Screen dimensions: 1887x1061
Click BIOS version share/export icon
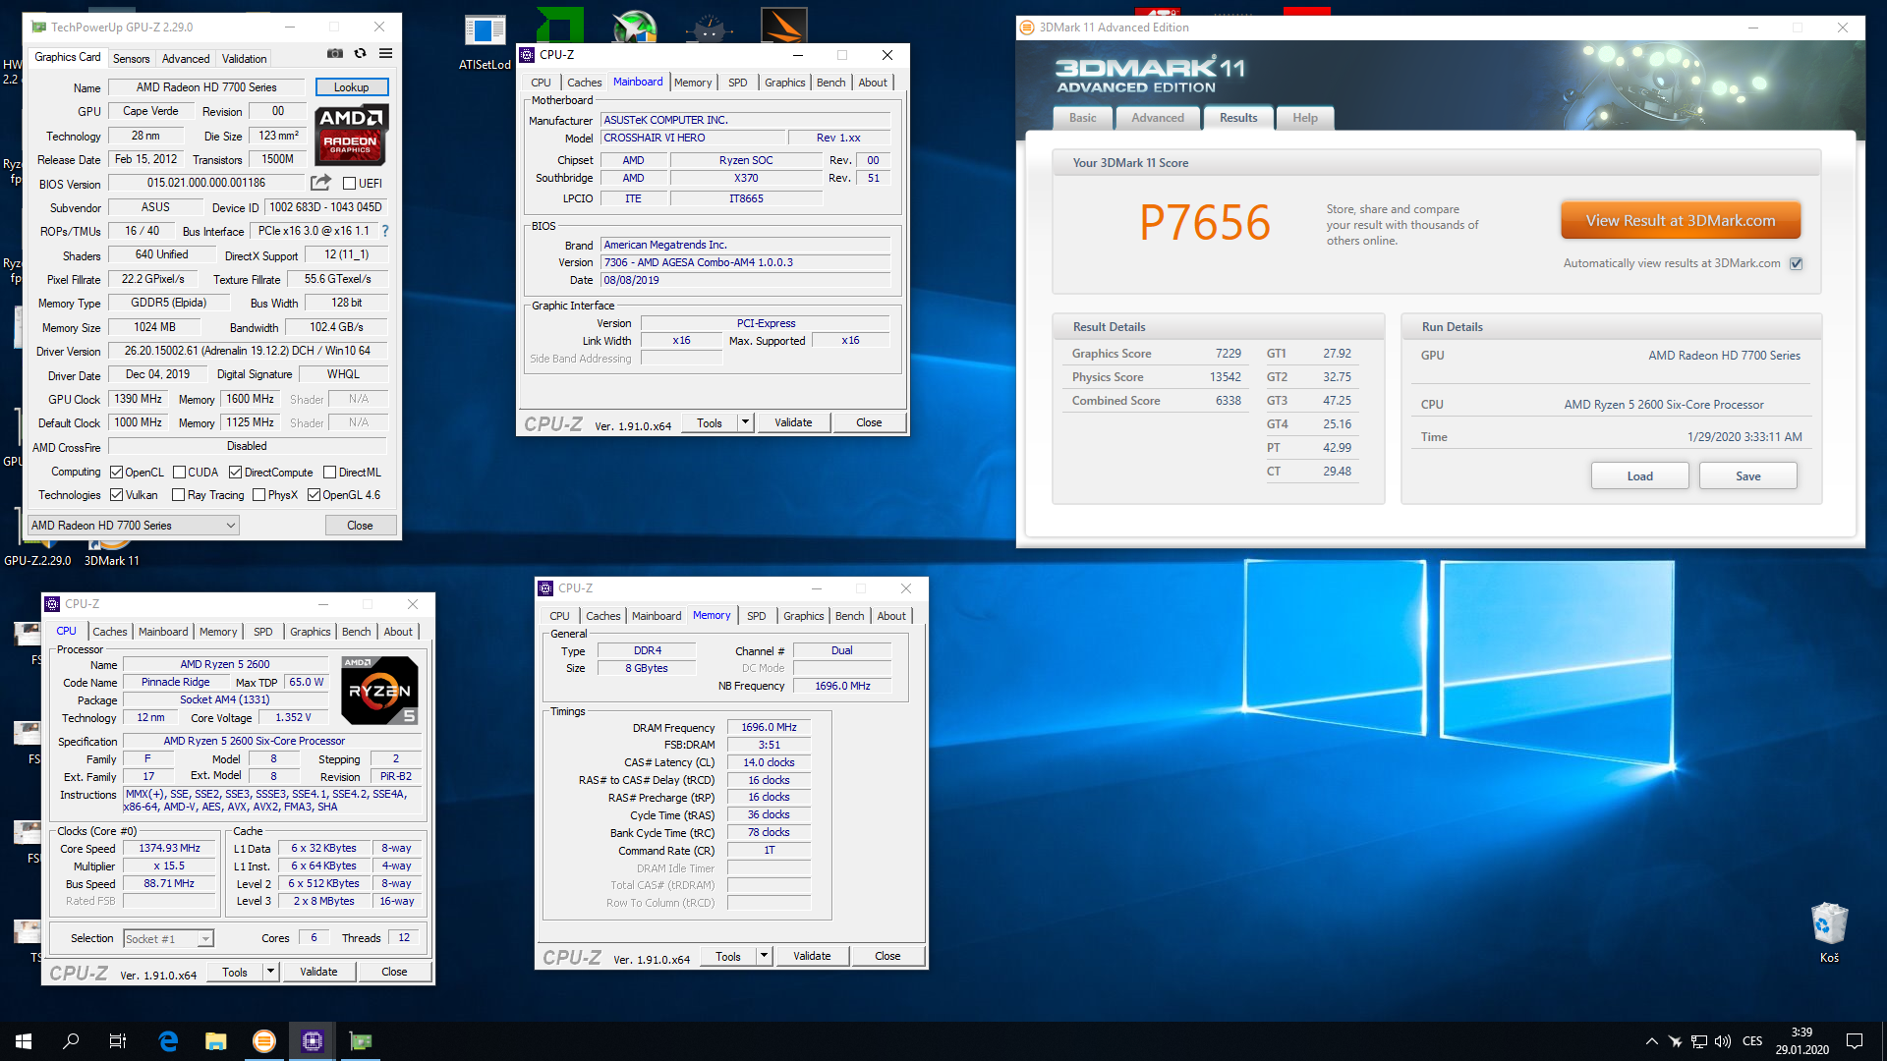[x=320, y=183]
